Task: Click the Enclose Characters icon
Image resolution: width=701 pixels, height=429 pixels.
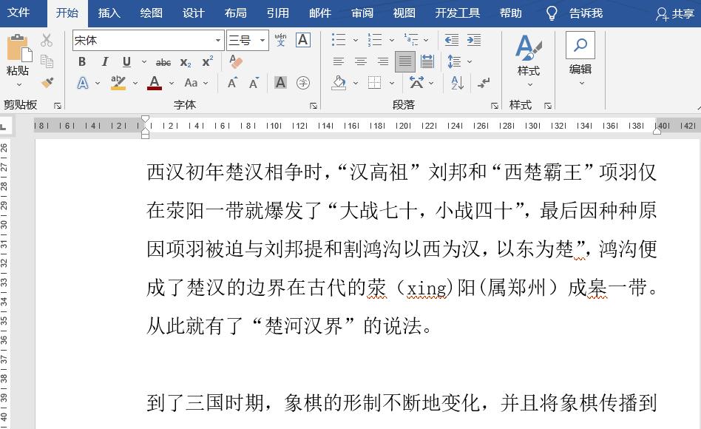Action: click(304, 83)
